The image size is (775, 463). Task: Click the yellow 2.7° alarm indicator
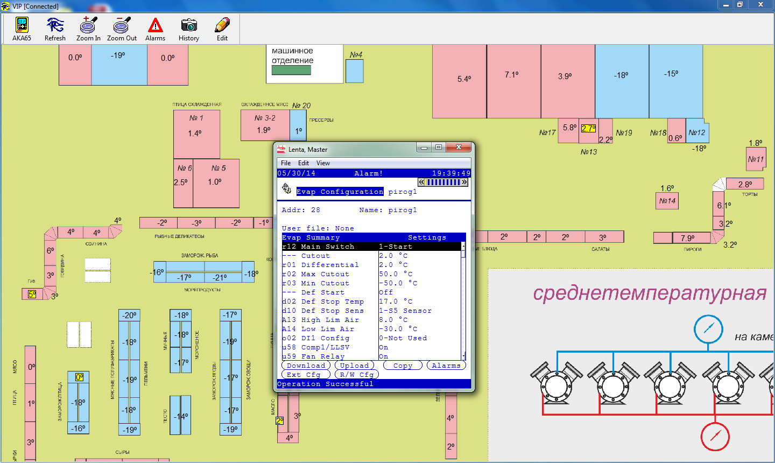588,128
